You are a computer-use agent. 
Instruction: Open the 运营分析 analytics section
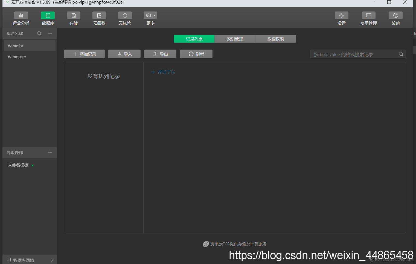[21, 19]
